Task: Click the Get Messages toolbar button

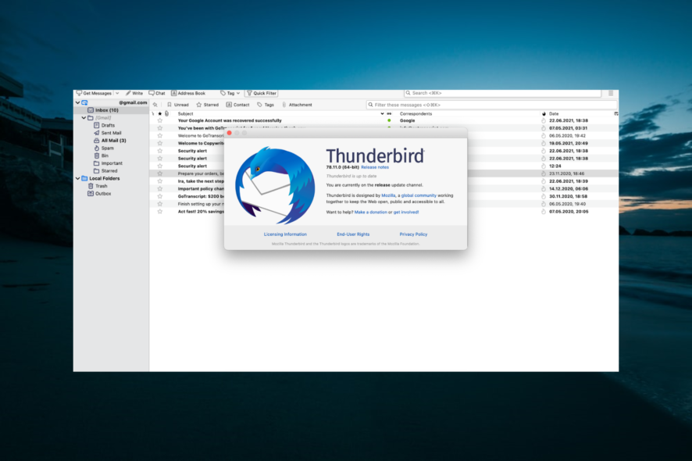Action: point(95,93)
